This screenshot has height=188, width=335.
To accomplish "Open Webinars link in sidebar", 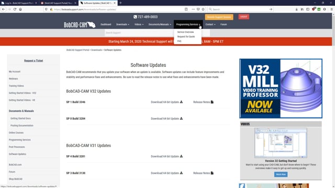I will coord(13,79).
